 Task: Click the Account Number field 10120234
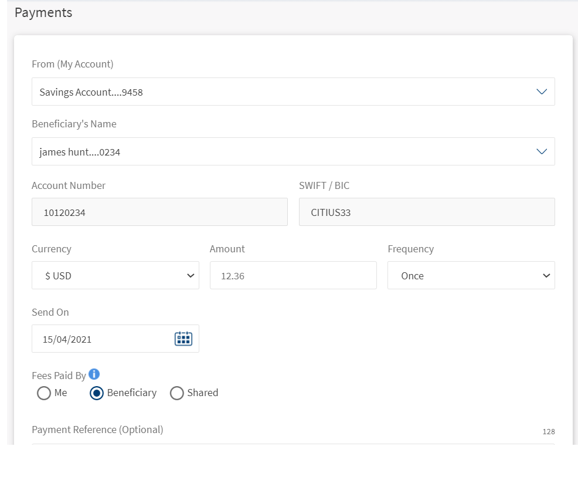click(x=159, y=212)
